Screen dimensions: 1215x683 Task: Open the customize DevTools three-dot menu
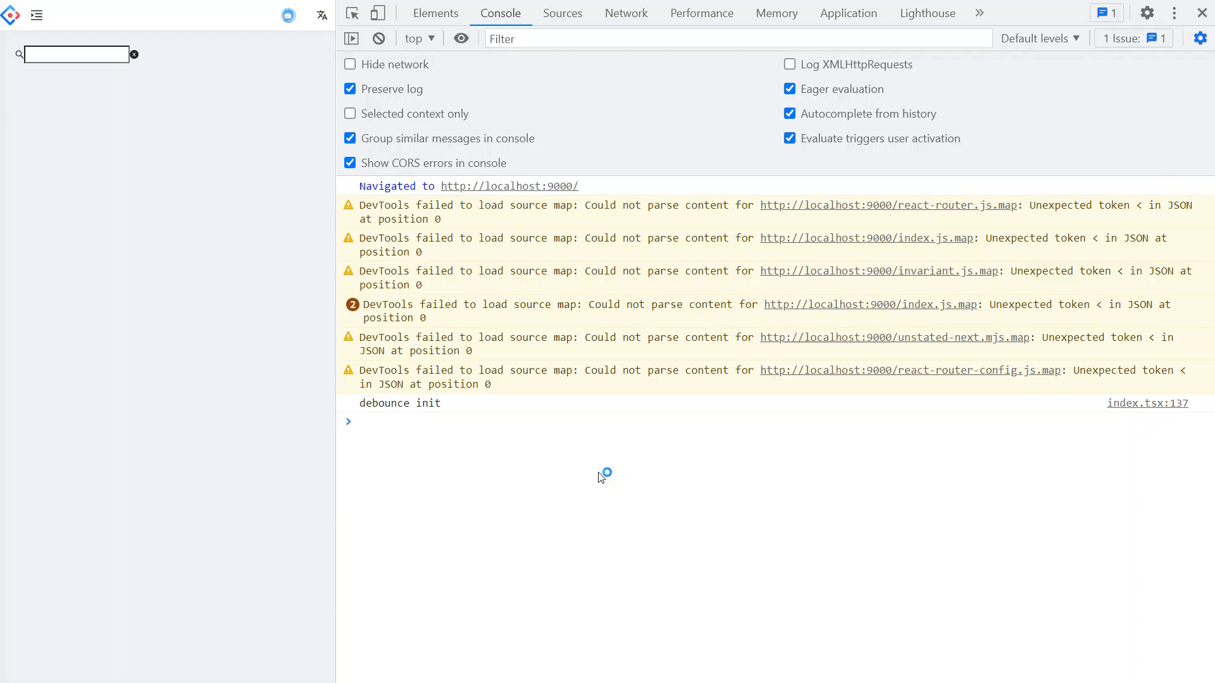(x=1174, y=13)
